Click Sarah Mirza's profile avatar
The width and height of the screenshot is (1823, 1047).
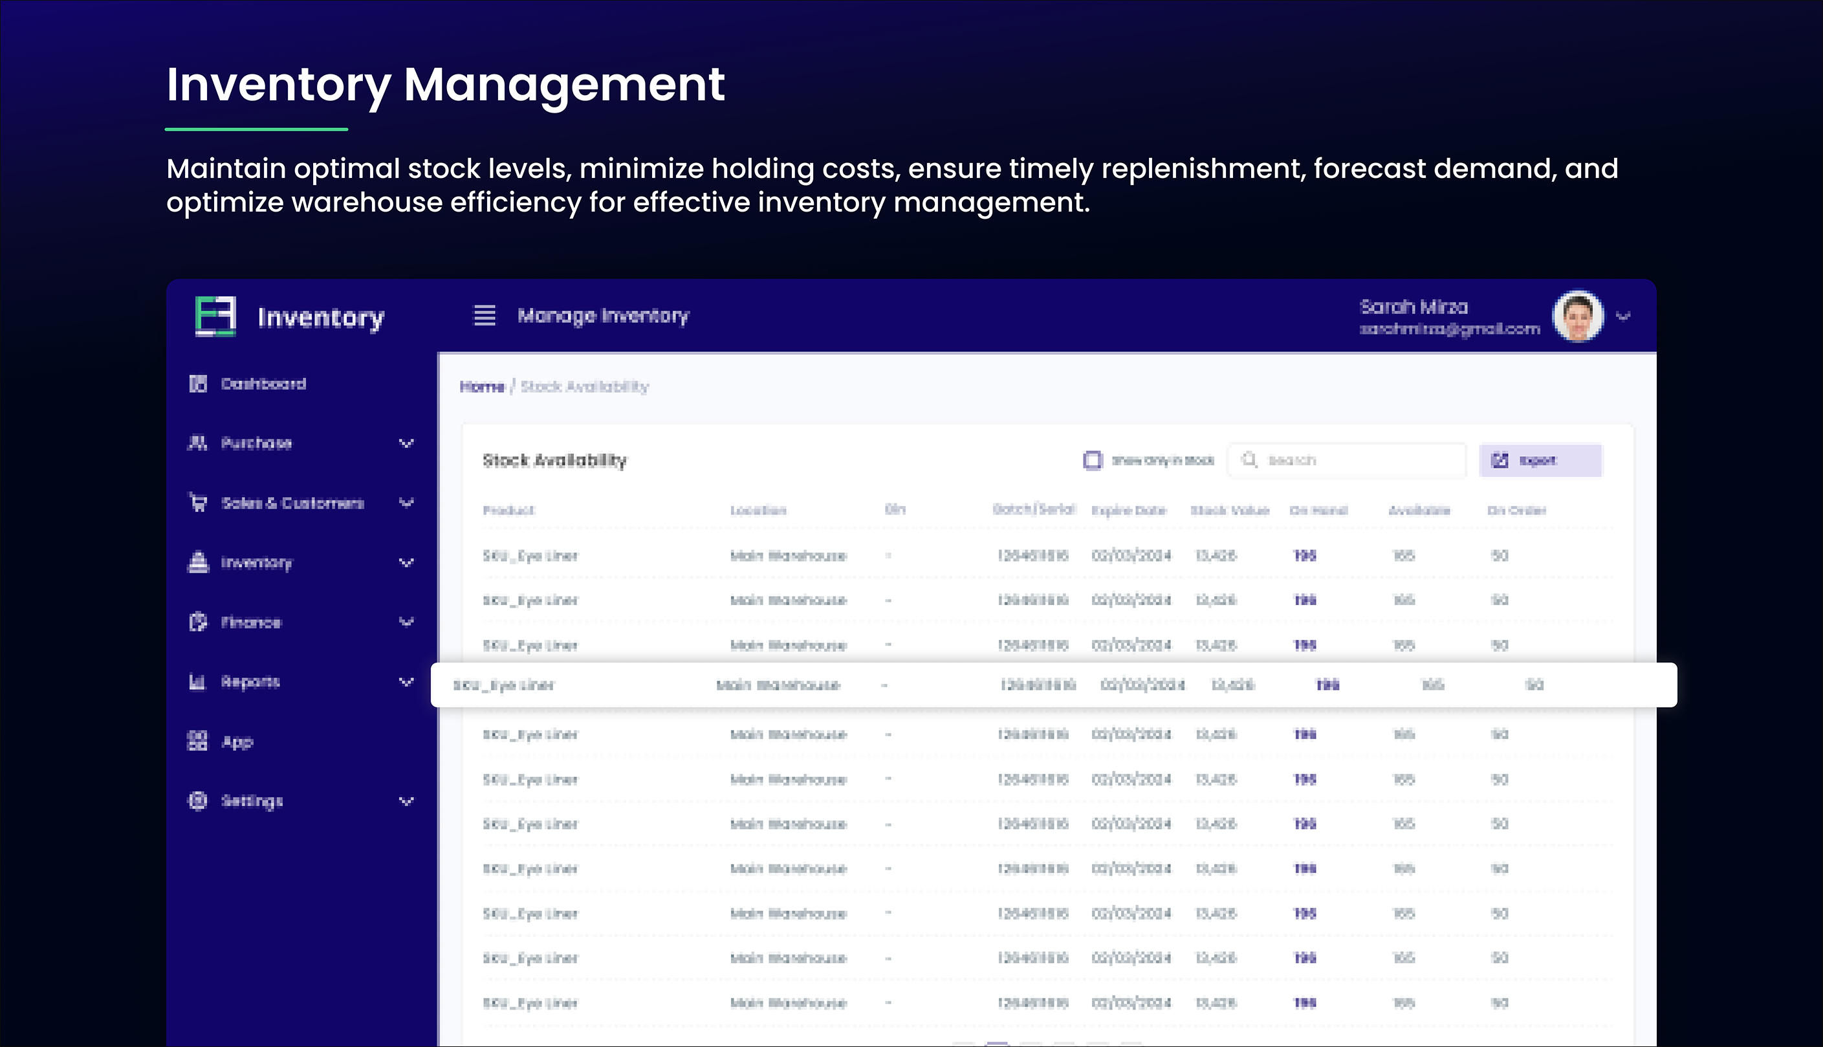[1578, 316]
